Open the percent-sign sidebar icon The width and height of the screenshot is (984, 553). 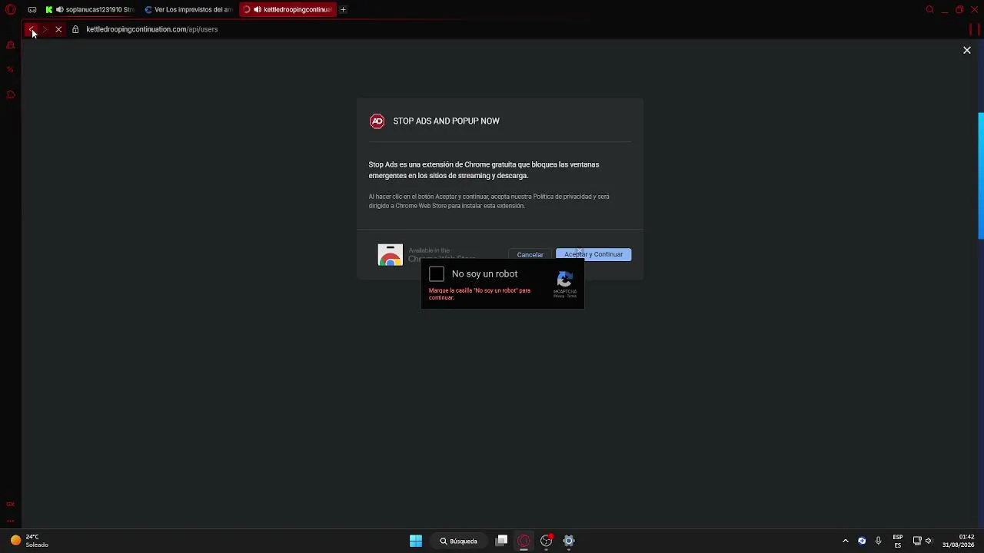[11, 69]
